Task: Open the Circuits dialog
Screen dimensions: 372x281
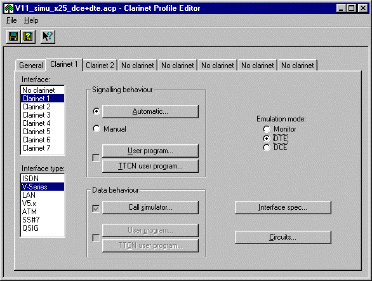Action: (282, 237)
